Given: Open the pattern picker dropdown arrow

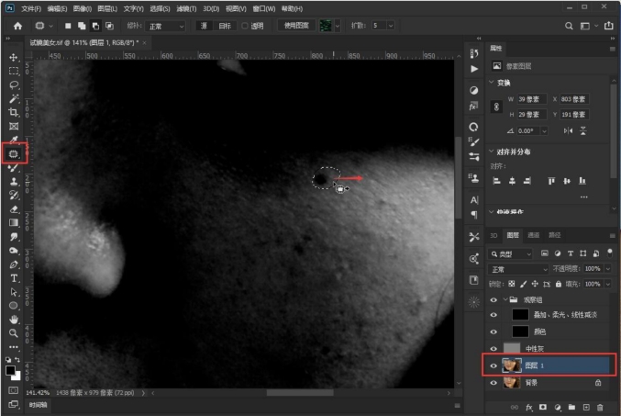Looking at the screenshot, I should point(338,26).
